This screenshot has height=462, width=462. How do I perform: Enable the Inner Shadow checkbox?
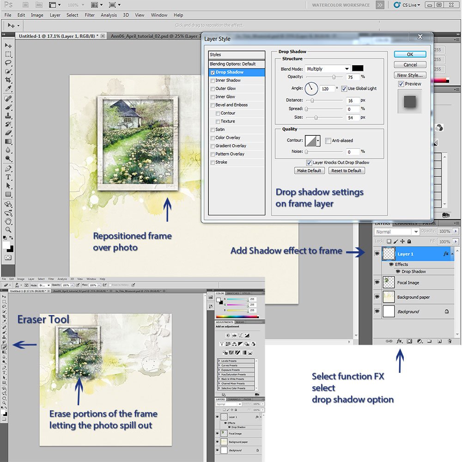[x=213, y=80]
